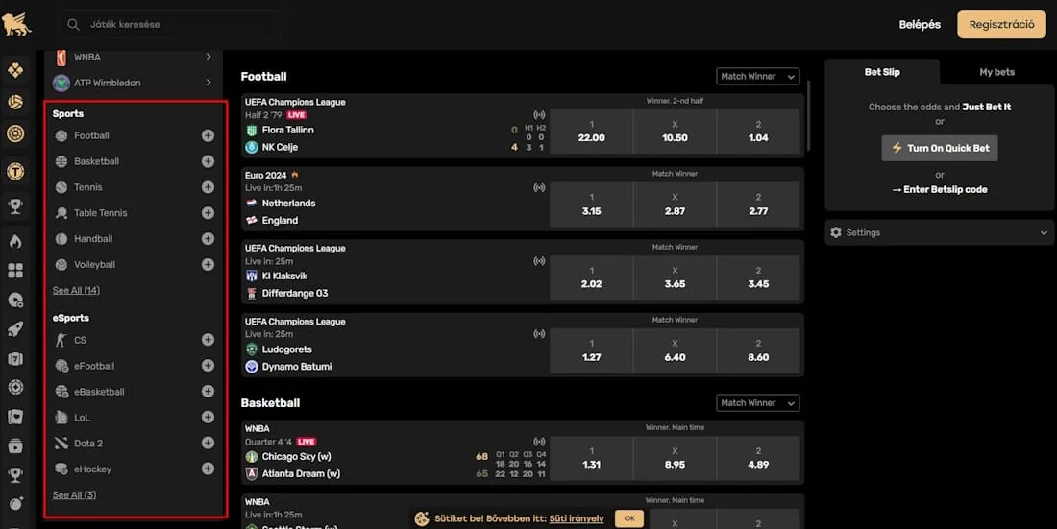Click the CS shooter icon in eSports list
1057x529 pixels.
61,340
